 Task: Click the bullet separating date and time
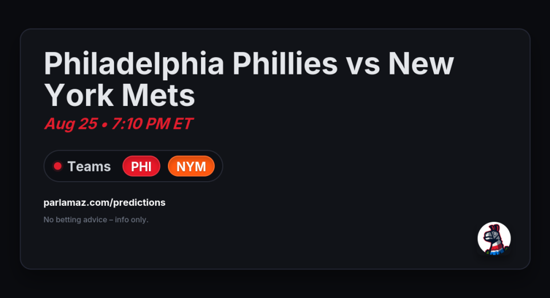[x=104, y=124]
